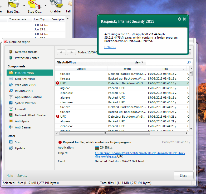Sort by the Event column header
This screenshot has width=206, height=194.
tap(127, 69)
